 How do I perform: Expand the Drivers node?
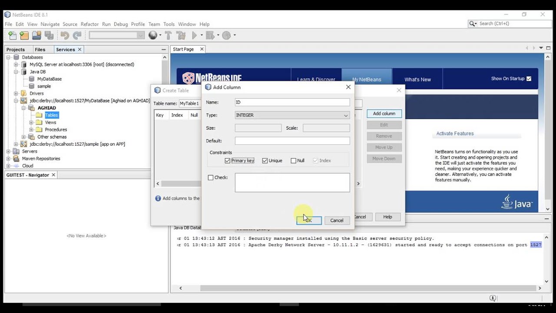(x=16, y=93)
